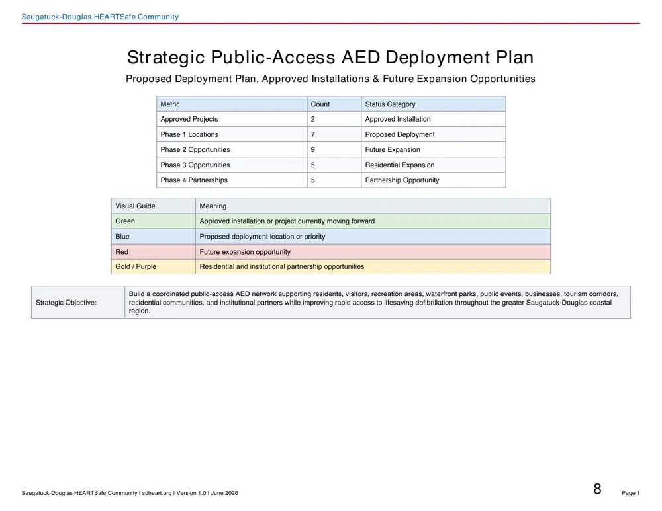This screenshot has width=662, height=511.
Task: Click the footer line ending "Version 1.0 | June 2026"
Action: [130, 493]
